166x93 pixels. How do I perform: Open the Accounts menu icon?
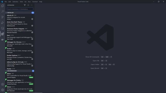coord(3,84)
